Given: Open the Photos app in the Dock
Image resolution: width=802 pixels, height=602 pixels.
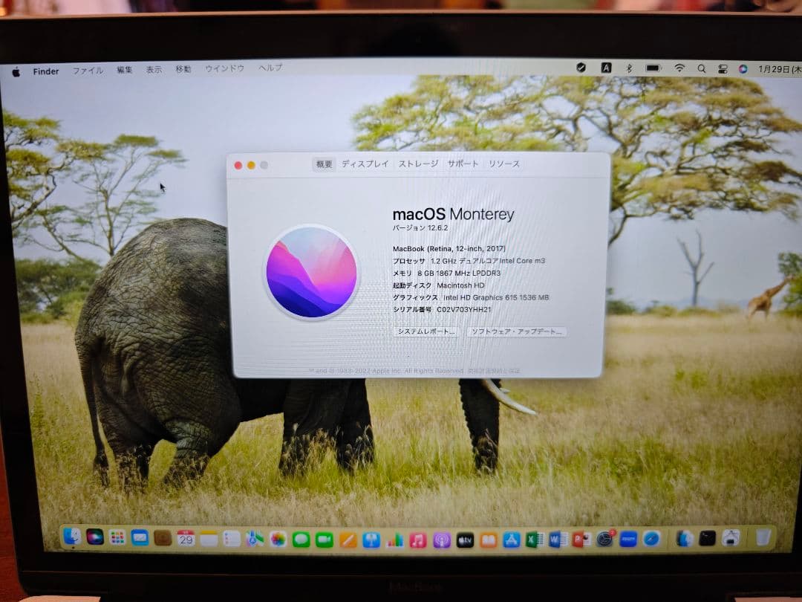Looking at the screenshot, I should 277,537.
